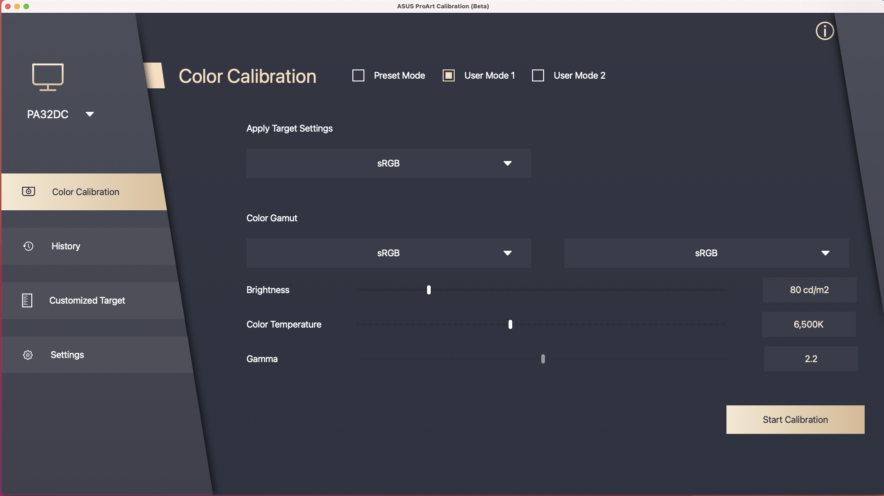Click the PA32DC model name text
The height and width of the screenshot is (496, 884).
[47, 114]
